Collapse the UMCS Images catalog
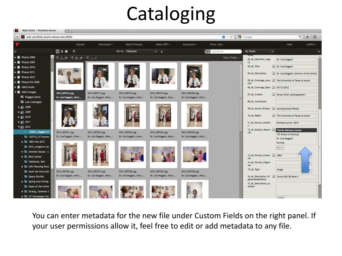The image size is (342, 256). pos(15,92)
